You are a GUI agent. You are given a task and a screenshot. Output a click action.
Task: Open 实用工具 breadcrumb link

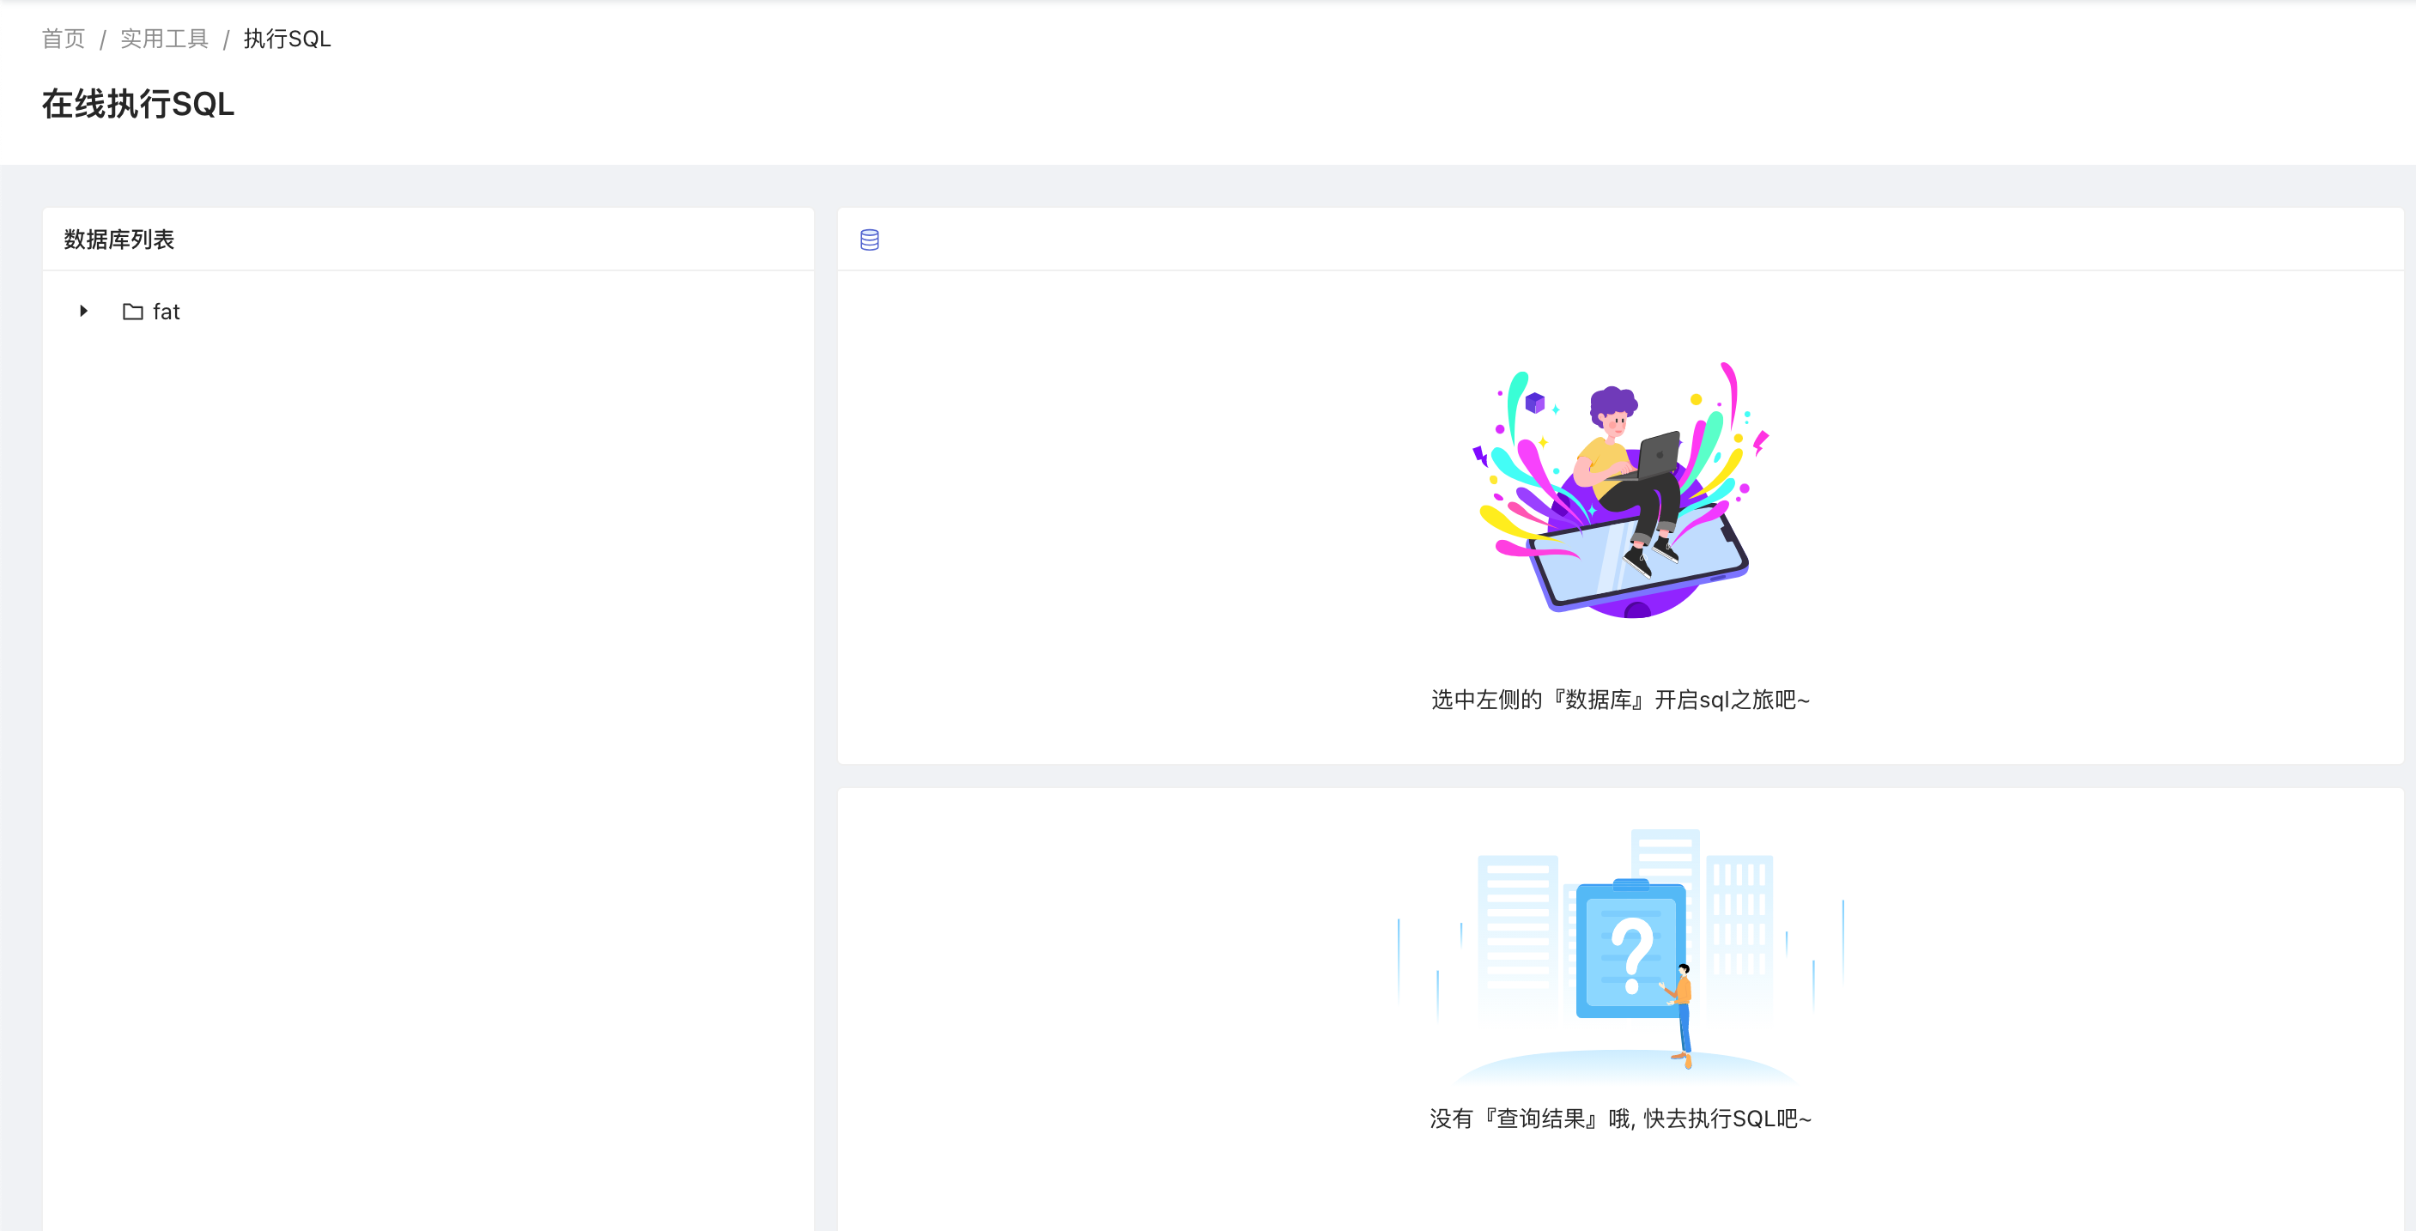[x=164, y=39]
